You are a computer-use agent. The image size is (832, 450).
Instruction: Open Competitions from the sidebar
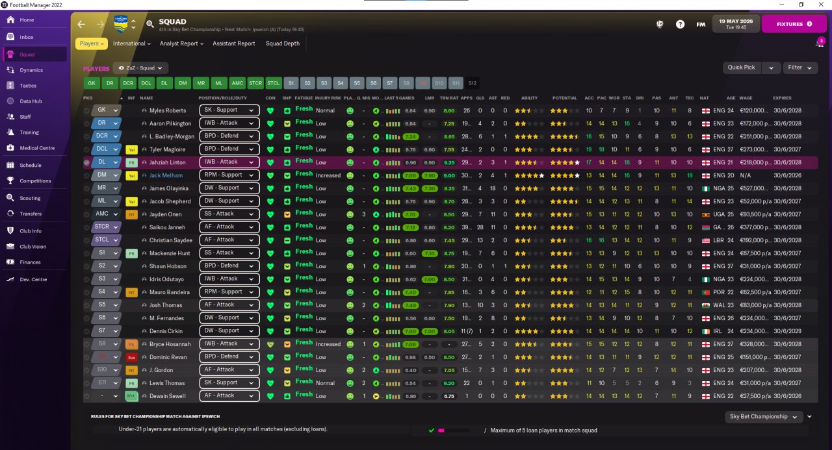tap(35, 181)
